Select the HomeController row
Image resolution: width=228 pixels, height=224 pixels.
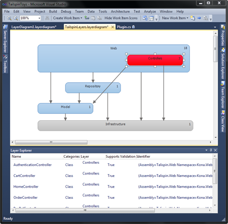click(x=112, y=187)
